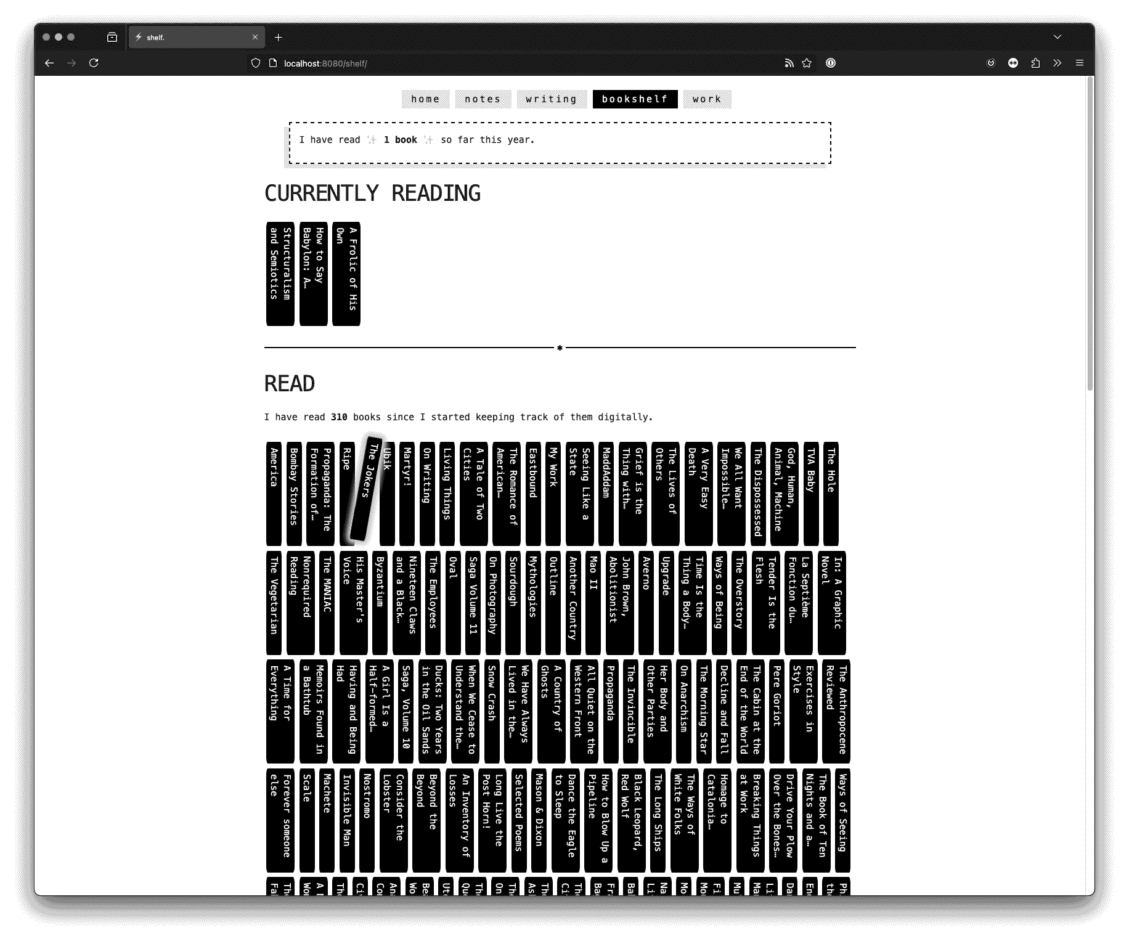Open the book On Photography
1129x941 pixels.
coord(493,603)
